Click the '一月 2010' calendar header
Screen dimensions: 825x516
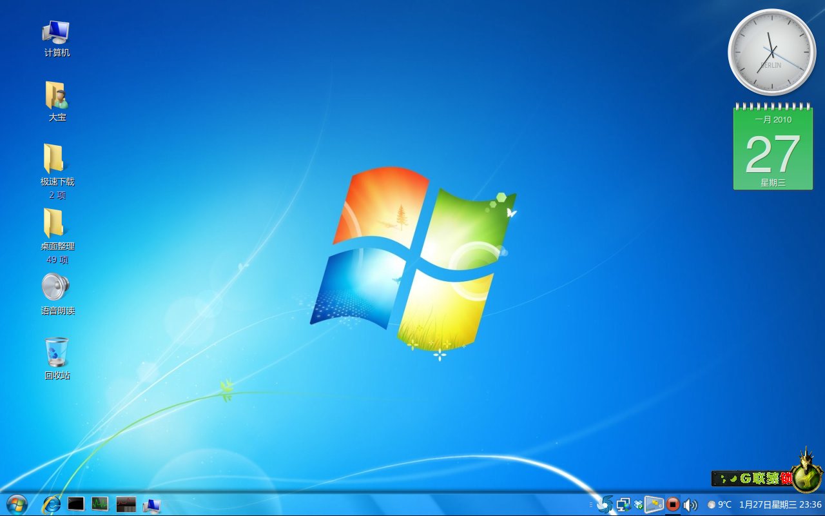point(773,119)
